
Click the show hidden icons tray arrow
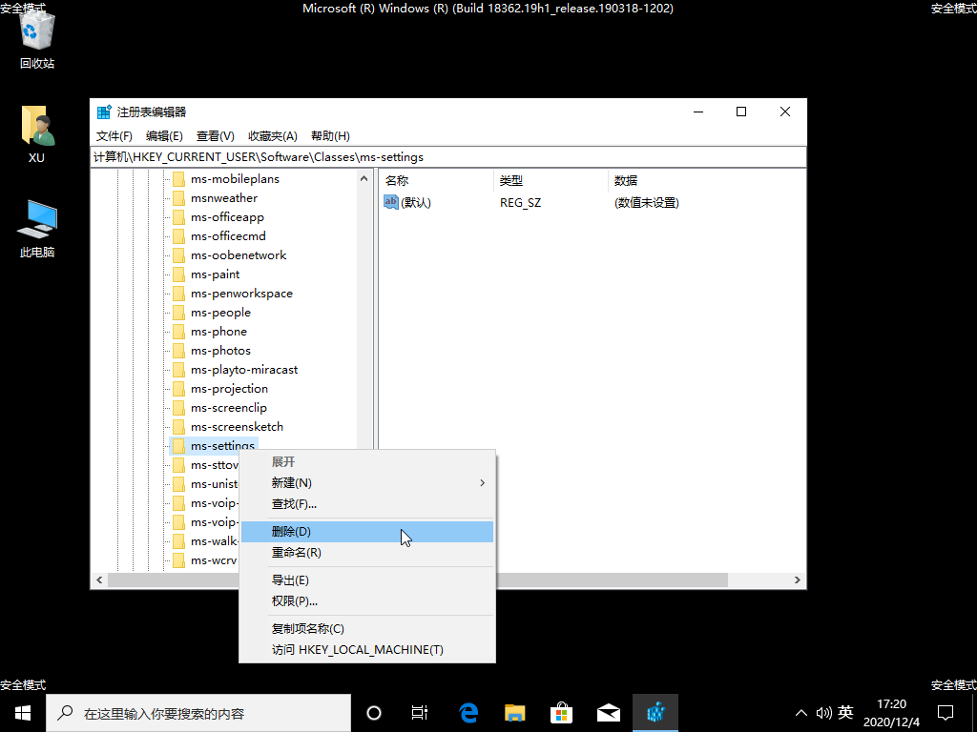(x=800, y=712)
